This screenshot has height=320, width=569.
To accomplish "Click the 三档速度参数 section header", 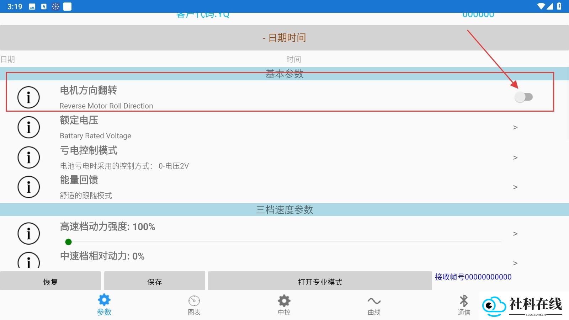I will click(x=284, y=210).
